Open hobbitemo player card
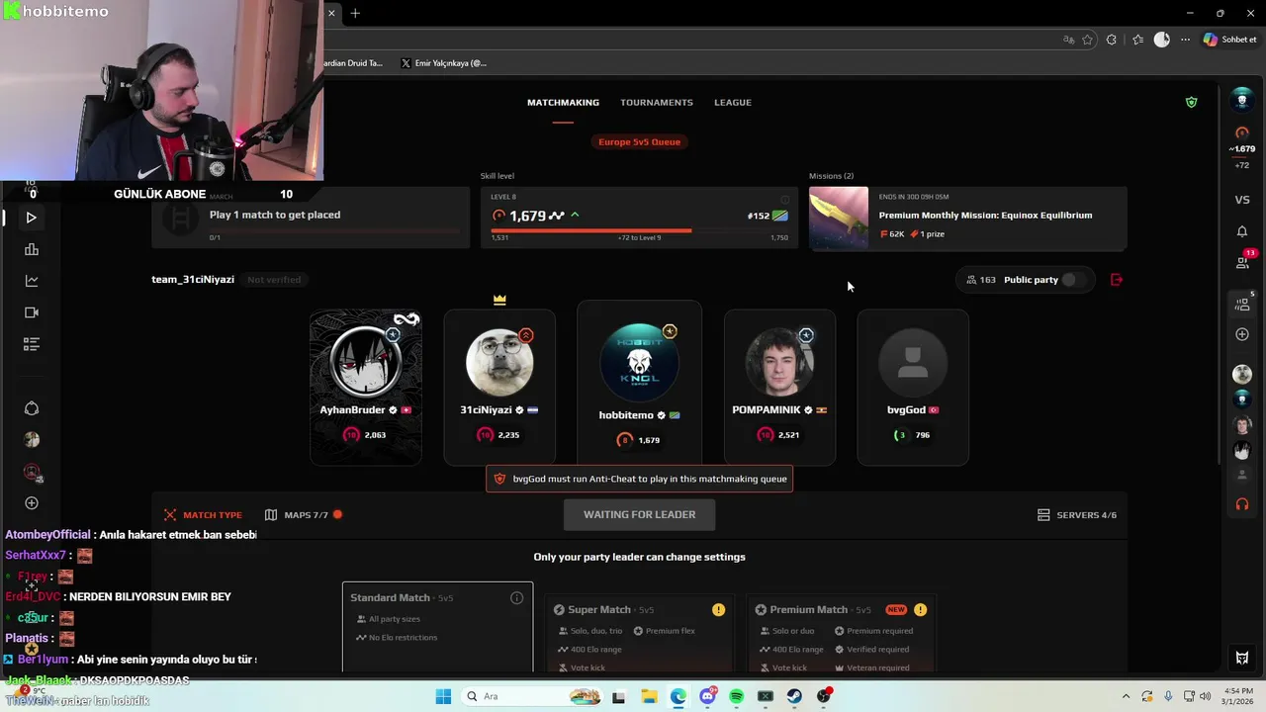1266x712 pixels. coord(639,384)
